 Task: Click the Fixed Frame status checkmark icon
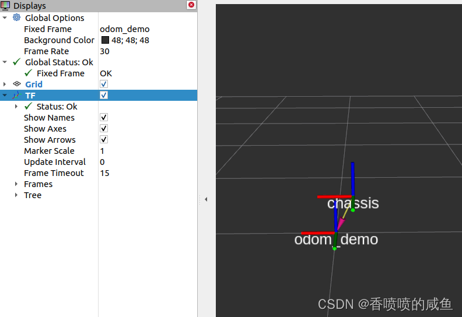(x=28, y=73)
